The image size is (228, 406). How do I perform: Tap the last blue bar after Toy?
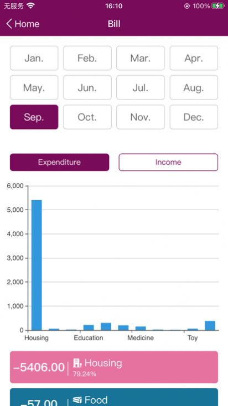(210, 326)
